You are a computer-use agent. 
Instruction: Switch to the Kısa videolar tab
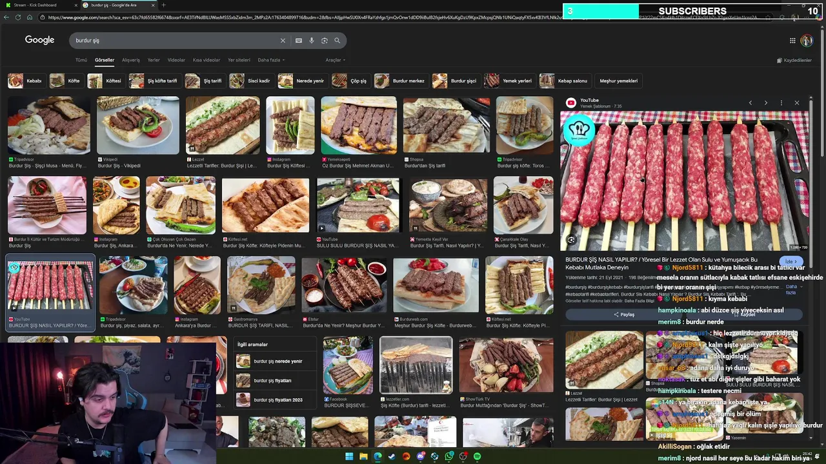[206, 60]
